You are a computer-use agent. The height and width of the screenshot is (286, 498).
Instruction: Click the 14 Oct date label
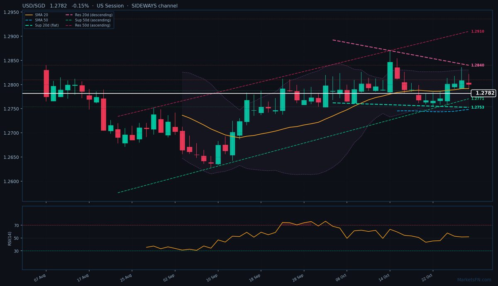pyautogui.click(x=384, y=277)
